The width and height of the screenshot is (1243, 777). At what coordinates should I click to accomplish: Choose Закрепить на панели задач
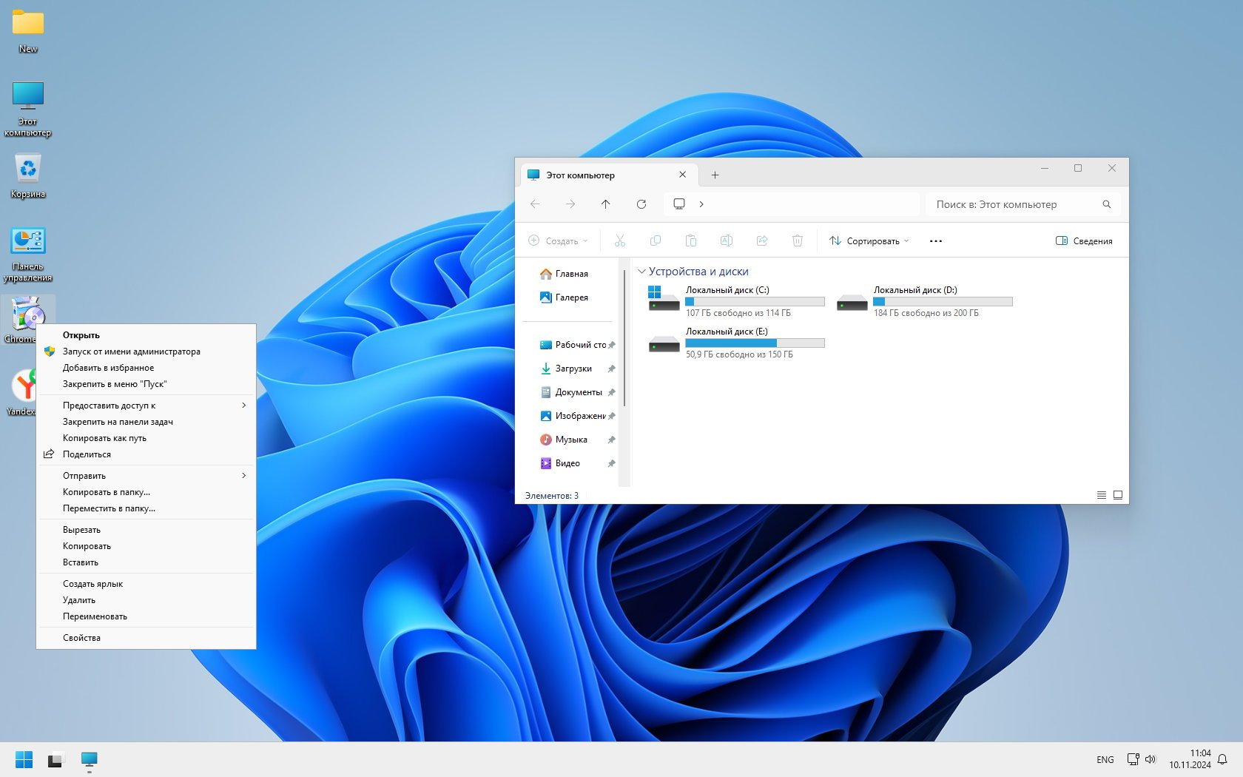(146, 422)
